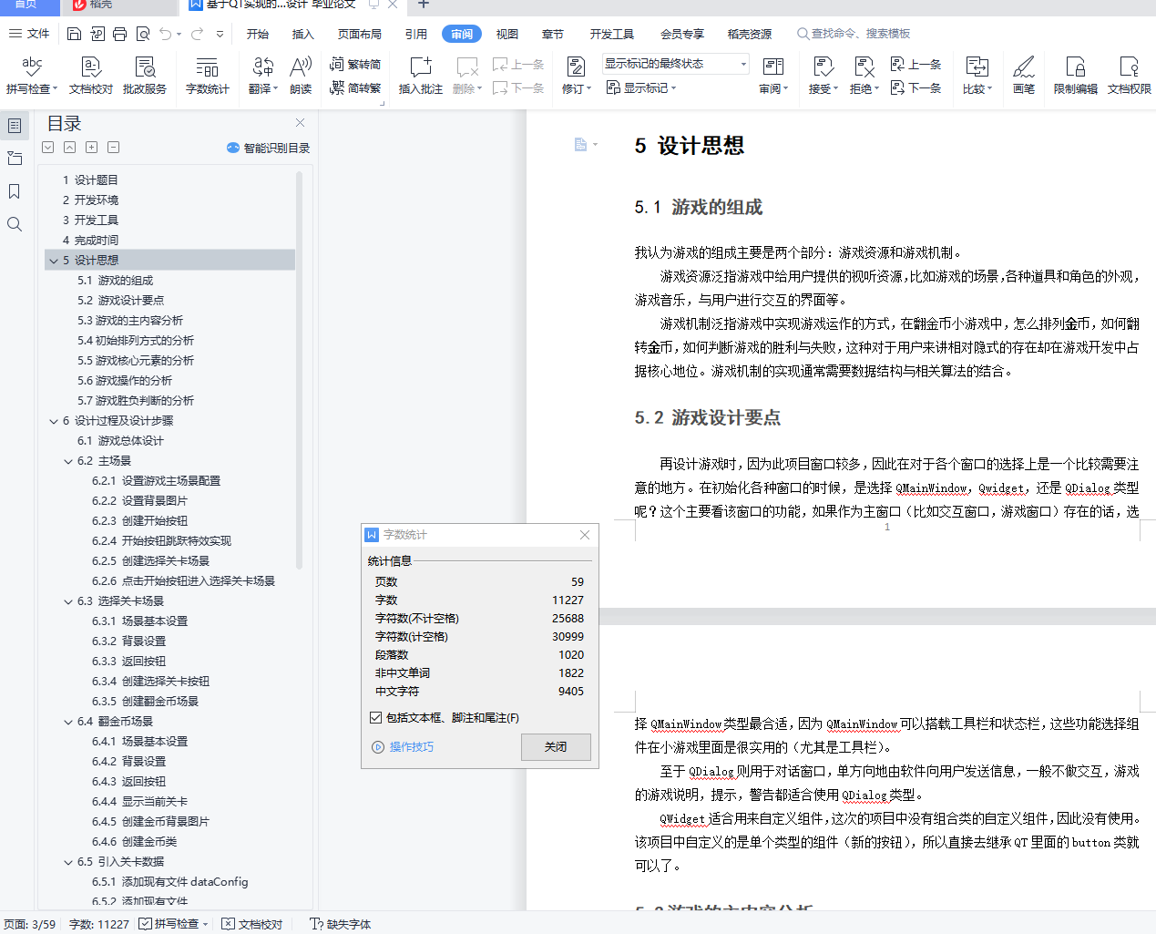Screen dimensions: 1156x934
Task: Open 文档权限 document permissions
Action: pos(1130,73)
